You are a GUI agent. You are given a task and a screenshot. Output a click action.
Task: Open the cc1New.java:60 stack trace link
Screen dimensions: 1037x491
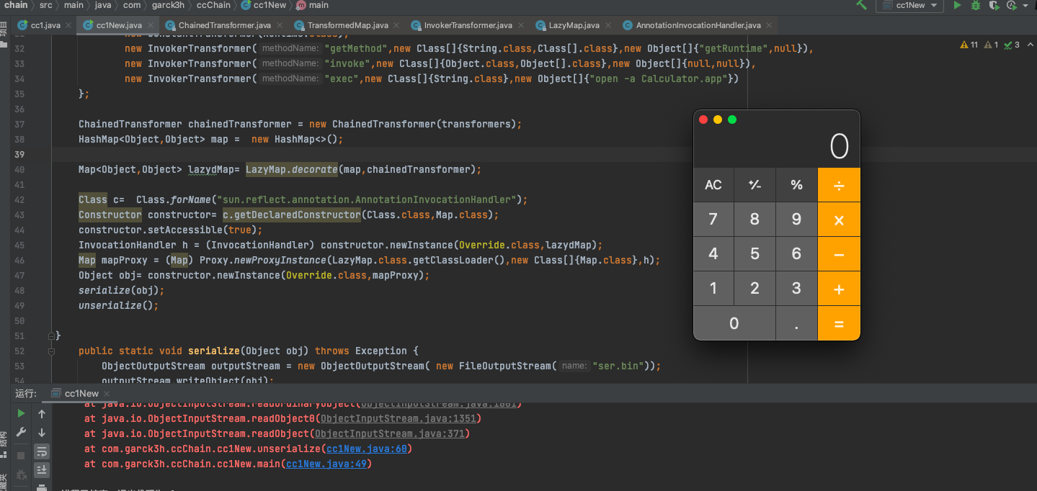click(368, 449)
